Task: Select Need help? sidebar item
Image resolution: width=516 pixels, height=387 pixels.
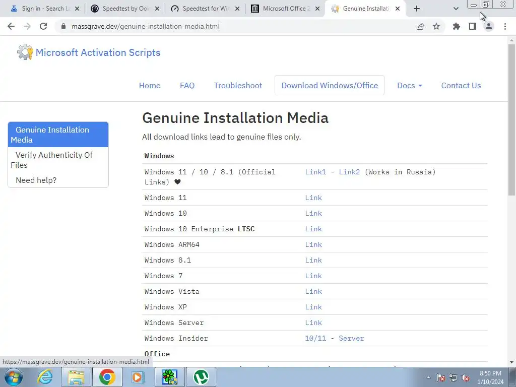Action: tap(58, 180)
